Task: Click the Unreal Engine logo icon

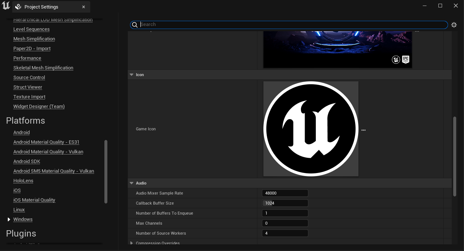Action: 6,6
